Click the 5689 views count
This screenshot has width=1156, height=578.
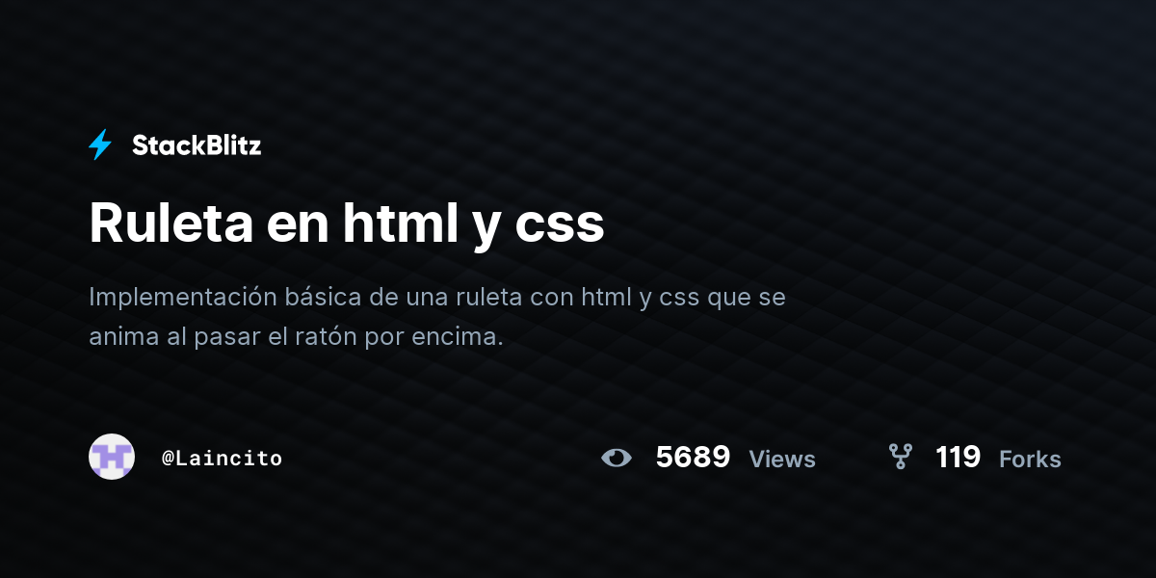tap(693, 457)
